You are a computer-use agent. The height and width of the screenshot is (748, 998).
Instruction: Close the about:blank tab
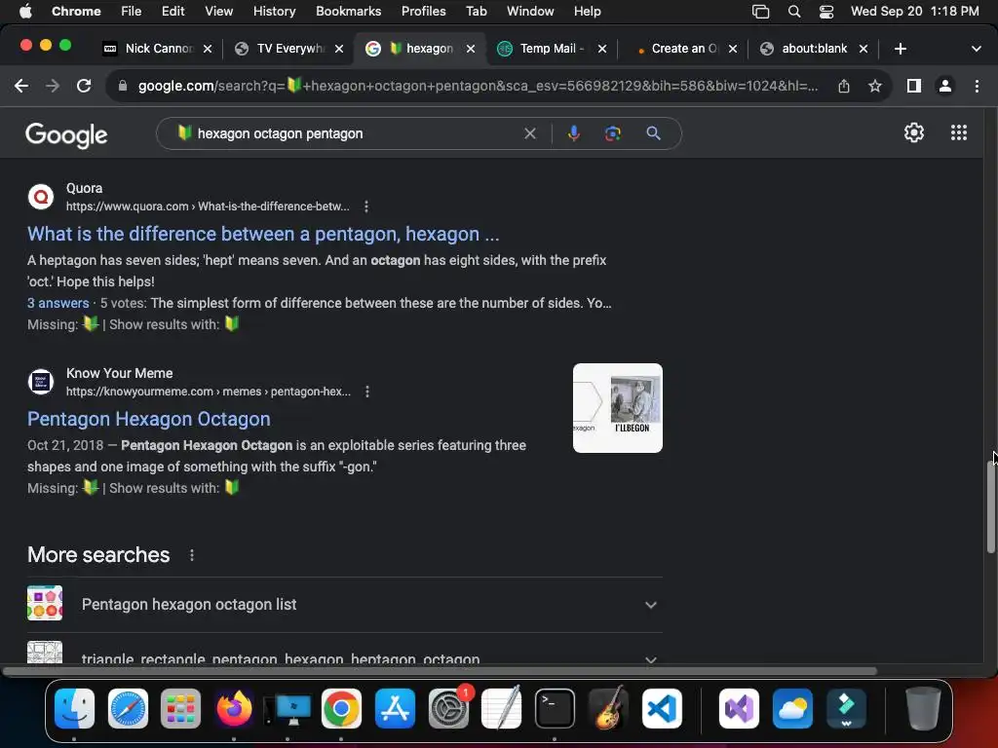pyautogui.click(x=864, y=49)
